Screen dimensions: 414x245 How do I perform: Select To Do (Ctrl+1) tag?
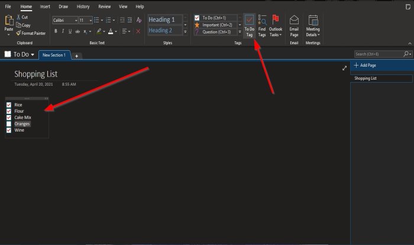[x=215, y=18]
